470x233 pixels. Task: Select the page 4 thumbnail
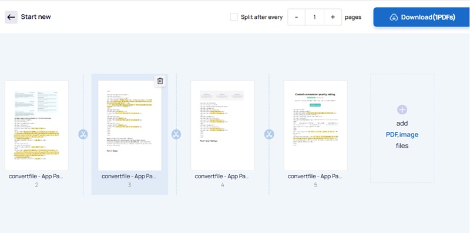click(x=223, y=125)
